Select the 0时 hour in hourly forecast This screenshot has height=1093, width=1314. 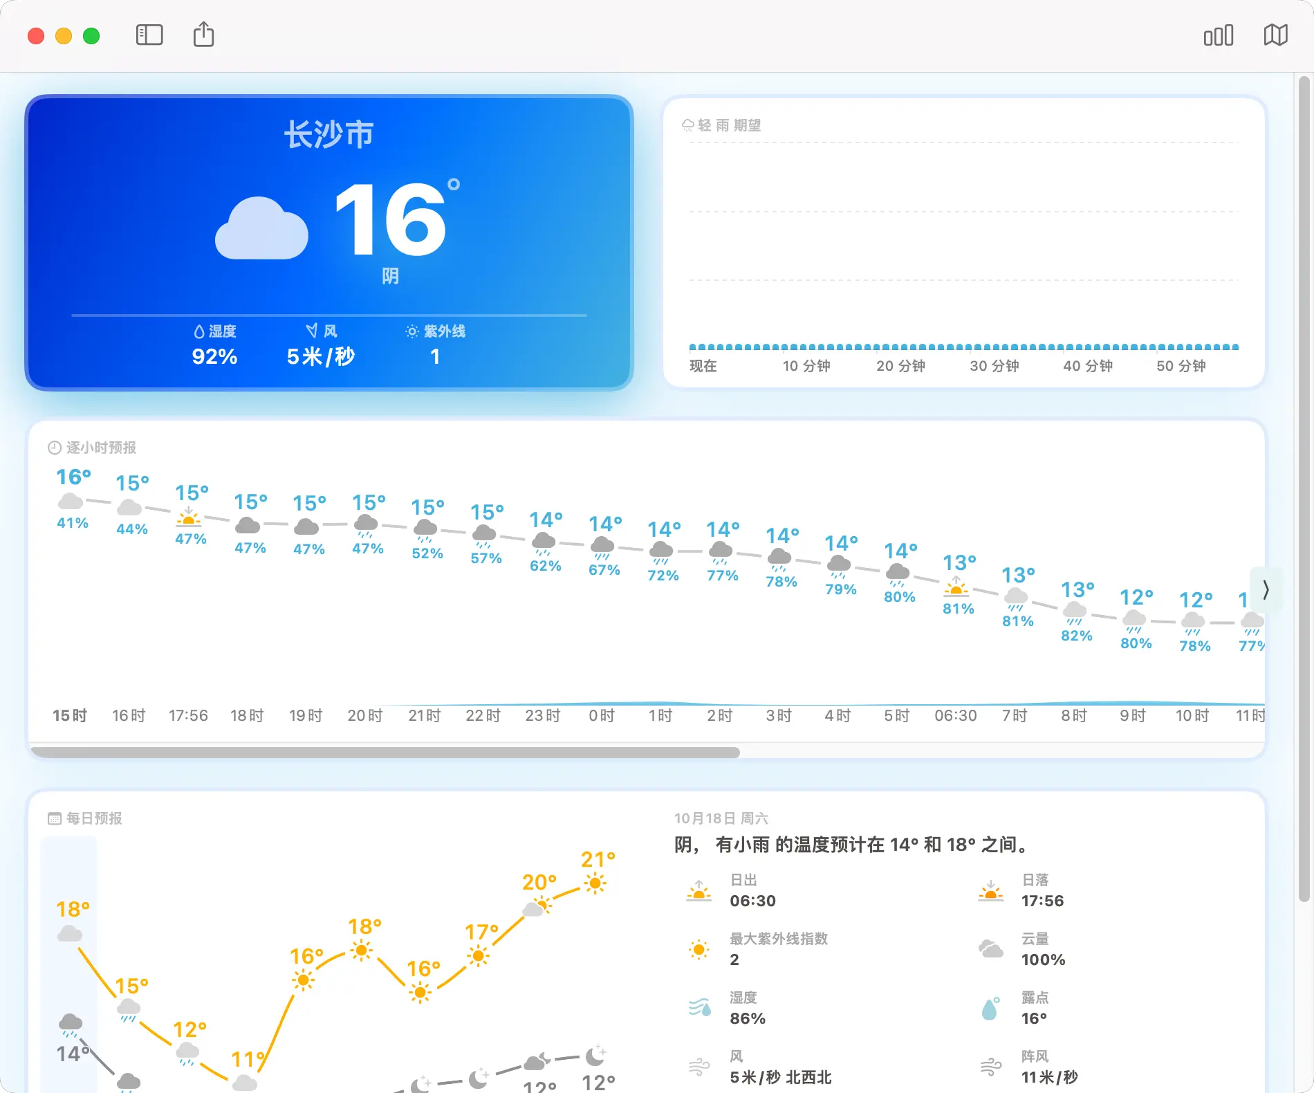pyautogui.click(x=602, y=715)
